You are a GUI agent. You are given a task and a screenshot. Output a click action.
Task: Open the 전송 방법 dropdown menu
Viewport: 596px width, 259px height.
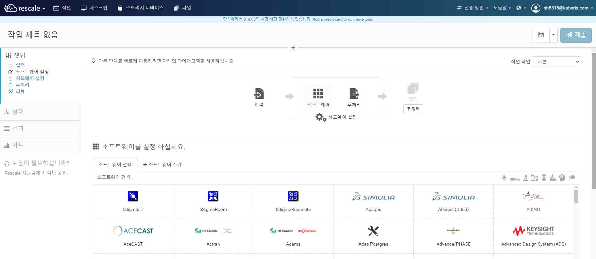[x=472, y=8]
